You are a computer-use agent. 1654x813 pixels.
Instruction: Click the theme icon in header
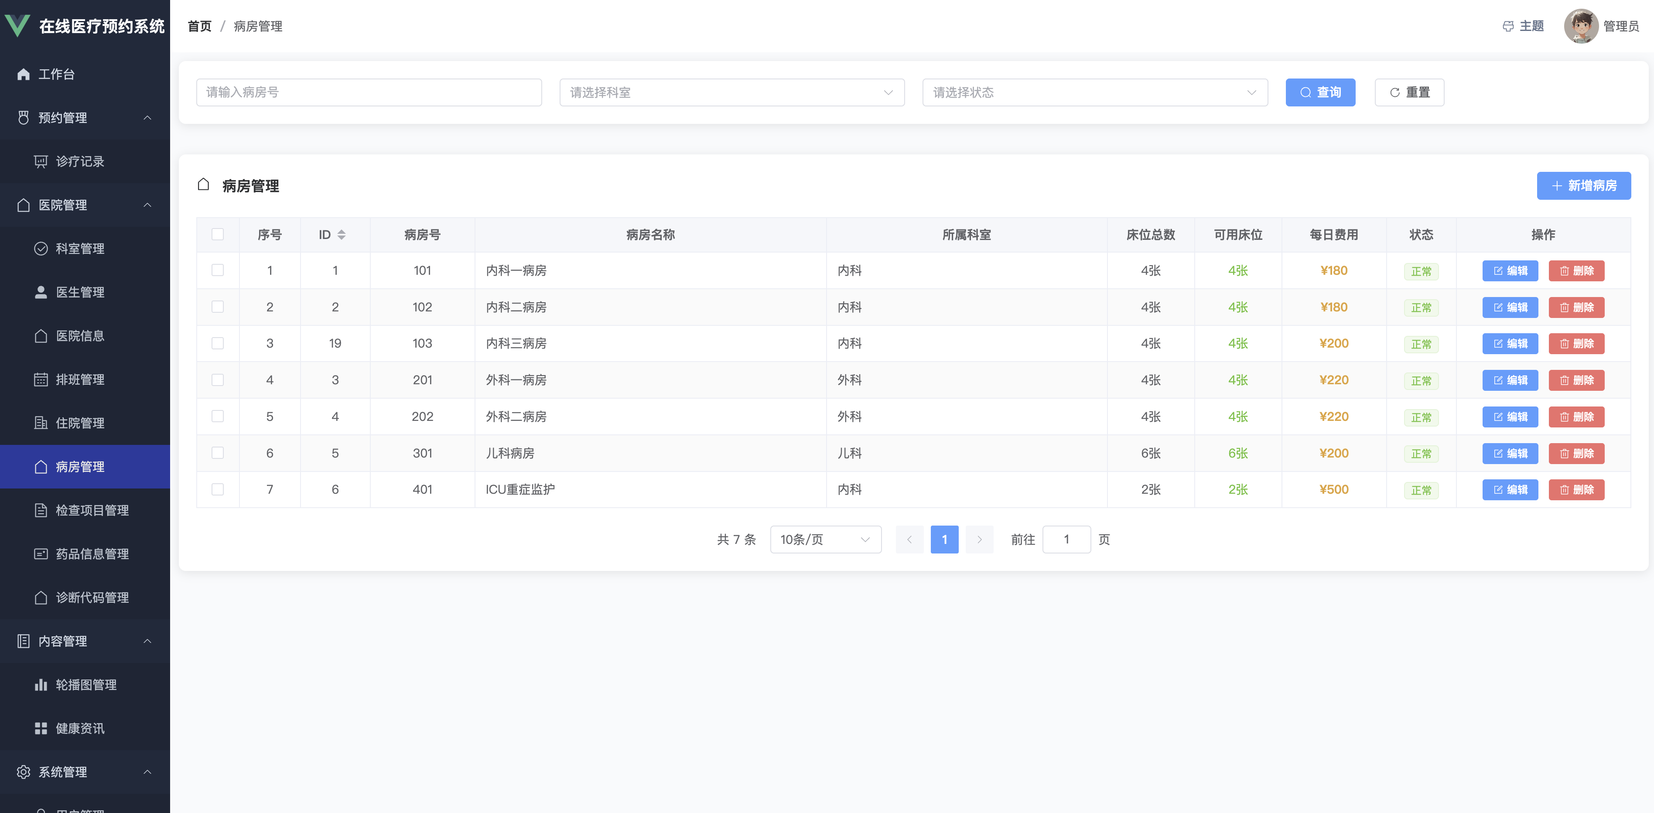click(1507, 26)
